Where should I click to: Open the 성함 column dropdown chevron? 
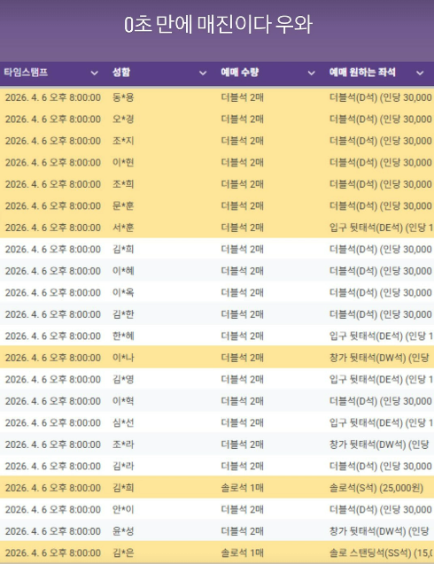[203, 73]
